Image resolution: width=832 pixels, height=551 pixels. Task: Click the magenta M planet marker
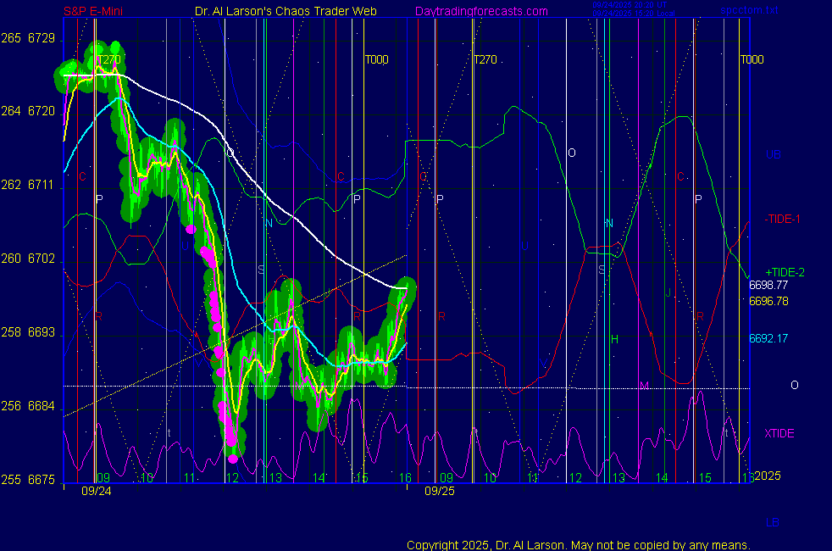[x=644, y=386]
